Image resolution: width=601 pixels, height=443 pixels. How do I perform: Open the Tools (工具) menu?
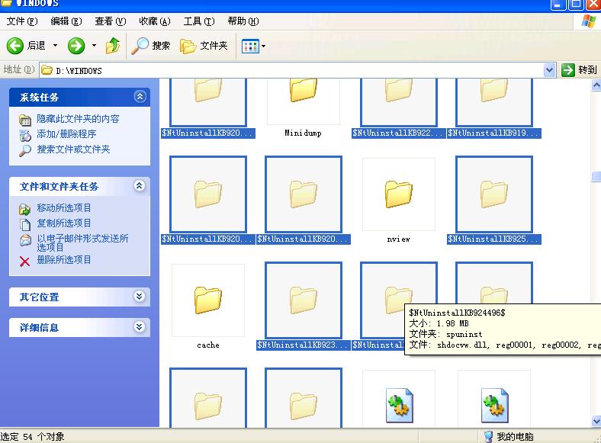point(198,21)
